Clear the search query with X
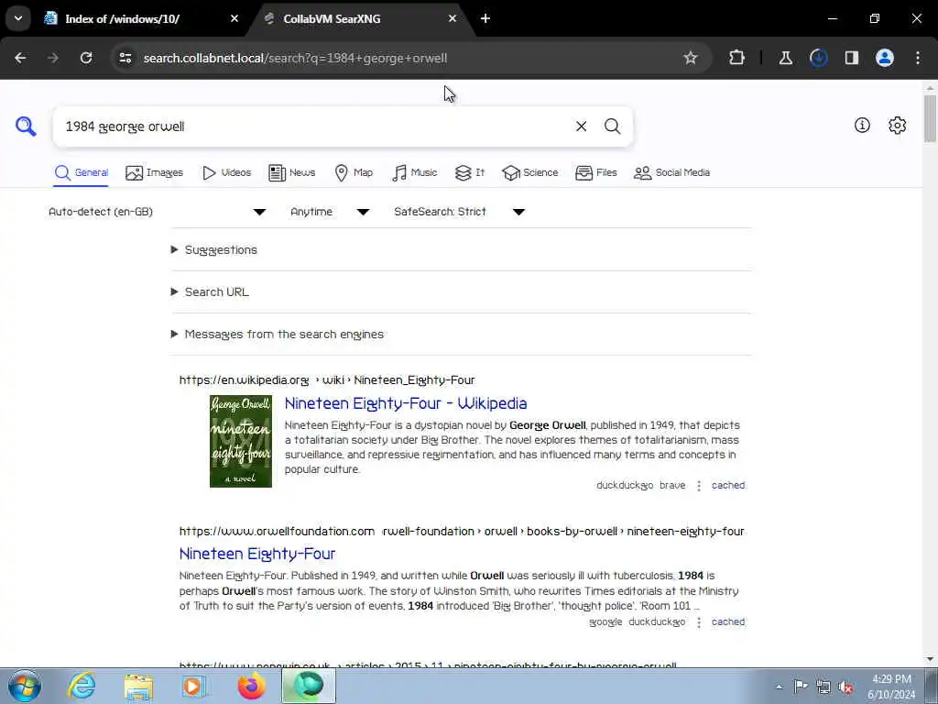The image size is (938, 704). coord(581,126)
